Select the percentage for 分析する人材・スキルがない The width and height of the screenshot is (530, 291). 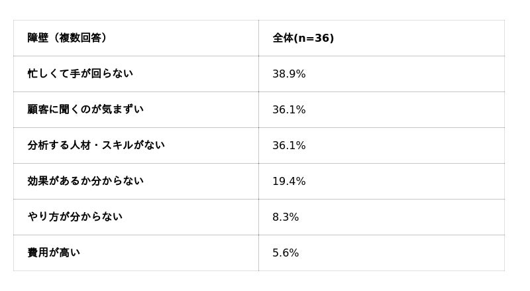click(289, 145)
